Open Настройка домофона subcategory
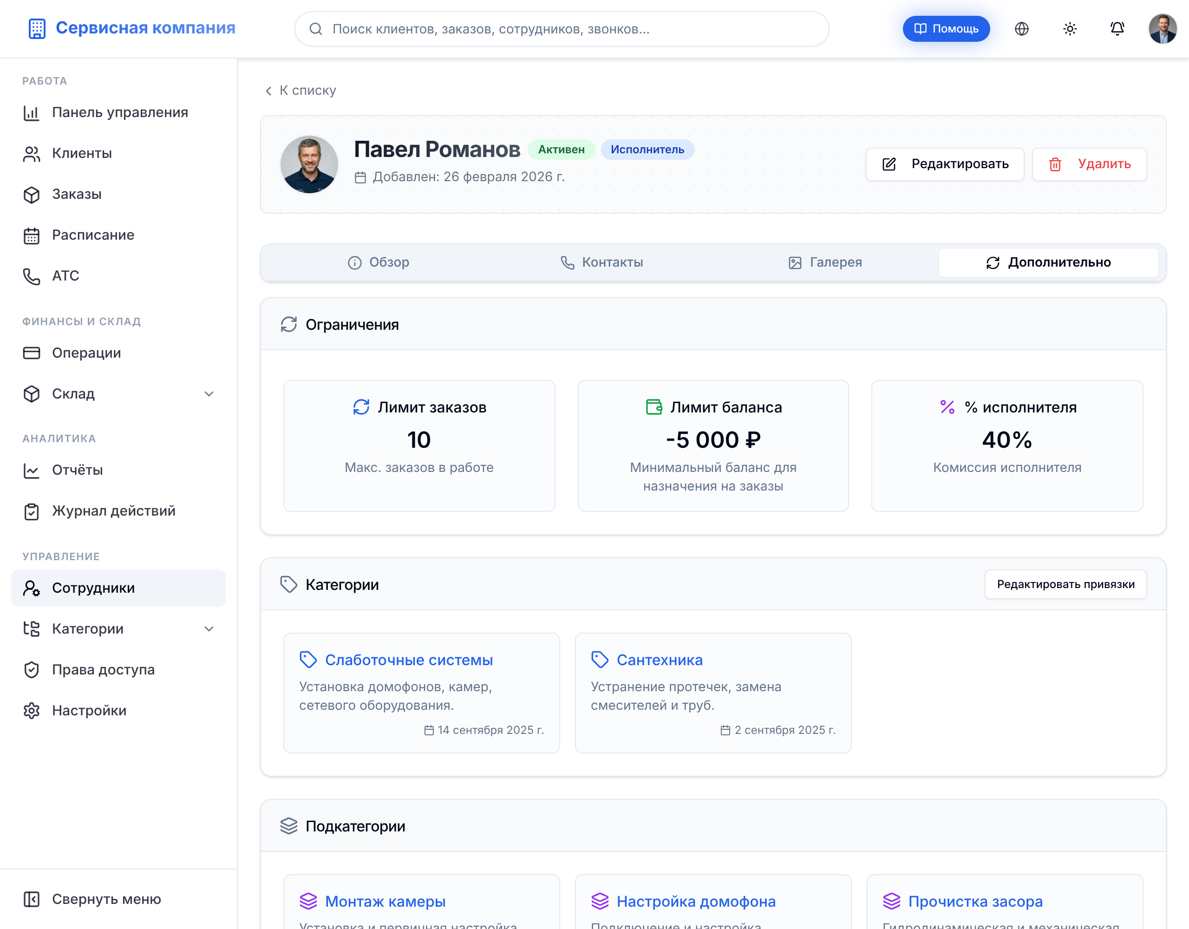Image resolution: width=1189 pixels, height=929 pixels. pos(696,902)
